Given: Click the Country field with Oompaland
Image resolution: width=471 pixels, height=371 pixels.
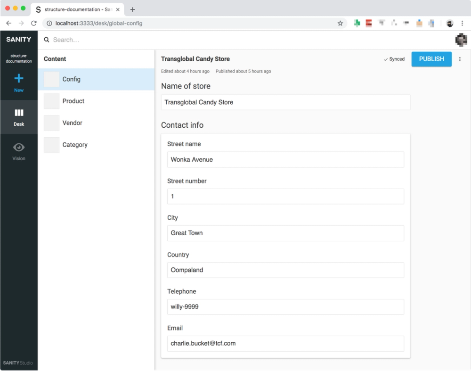Looking at the screenshot, I should pos(285,270).
